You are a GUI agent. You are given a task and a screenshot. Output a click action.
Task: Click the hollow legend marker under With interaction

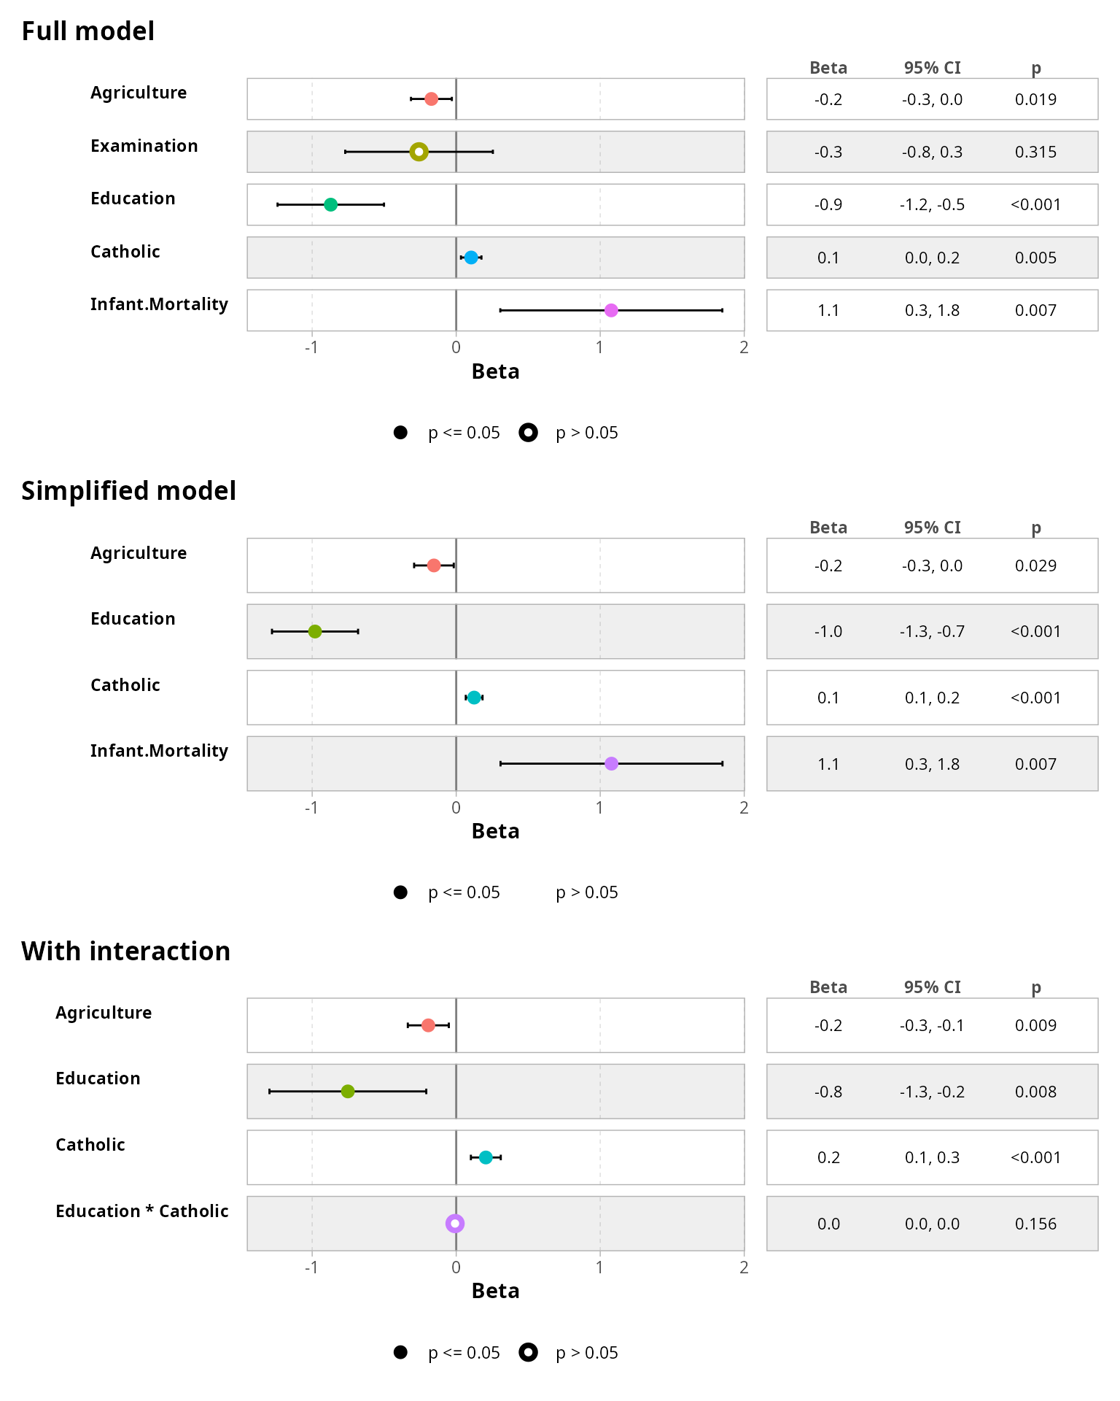click(529, 1353)
